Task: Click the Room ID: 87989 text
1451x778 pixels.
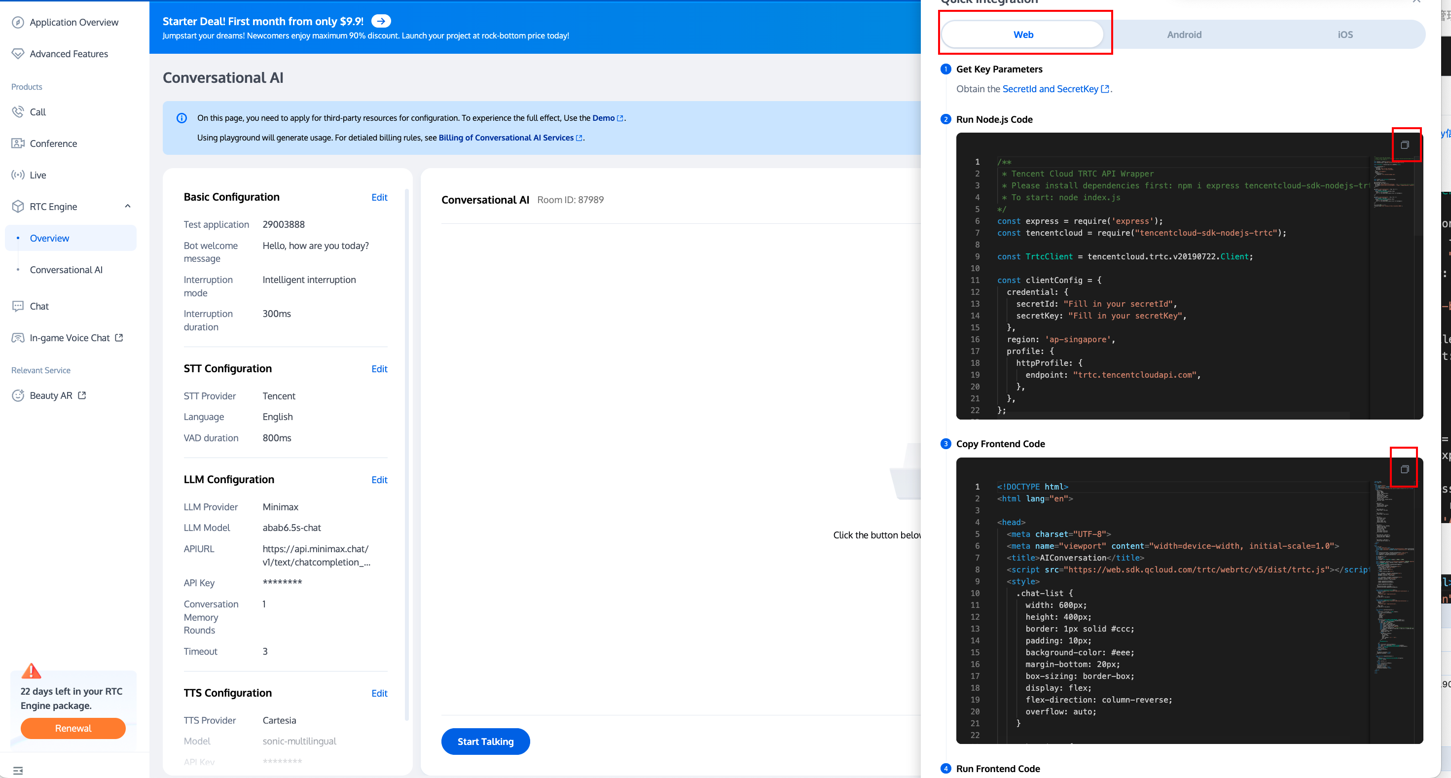Action: point(570,200)
